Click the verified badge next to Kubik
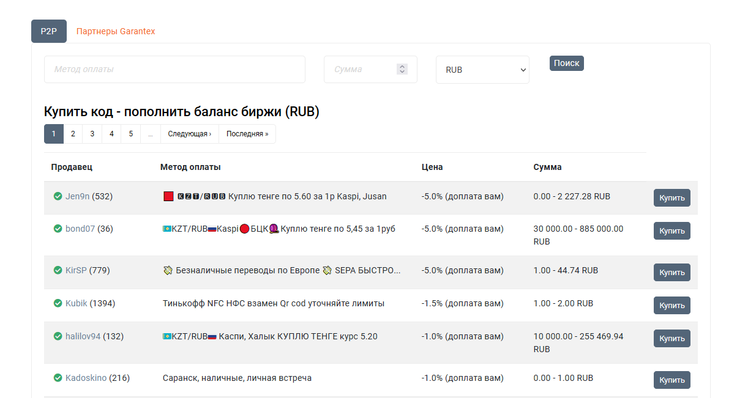The width and height of the screenshot is (737, 398). 58,303
